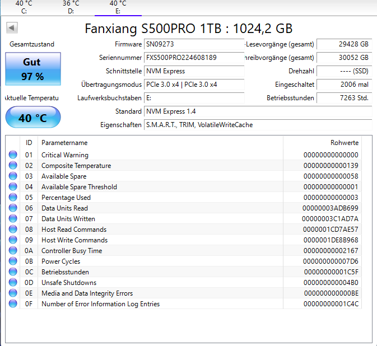Click the status icon for Unsafe Shutdowns
The image size is (377, 346).
point(13,282)
